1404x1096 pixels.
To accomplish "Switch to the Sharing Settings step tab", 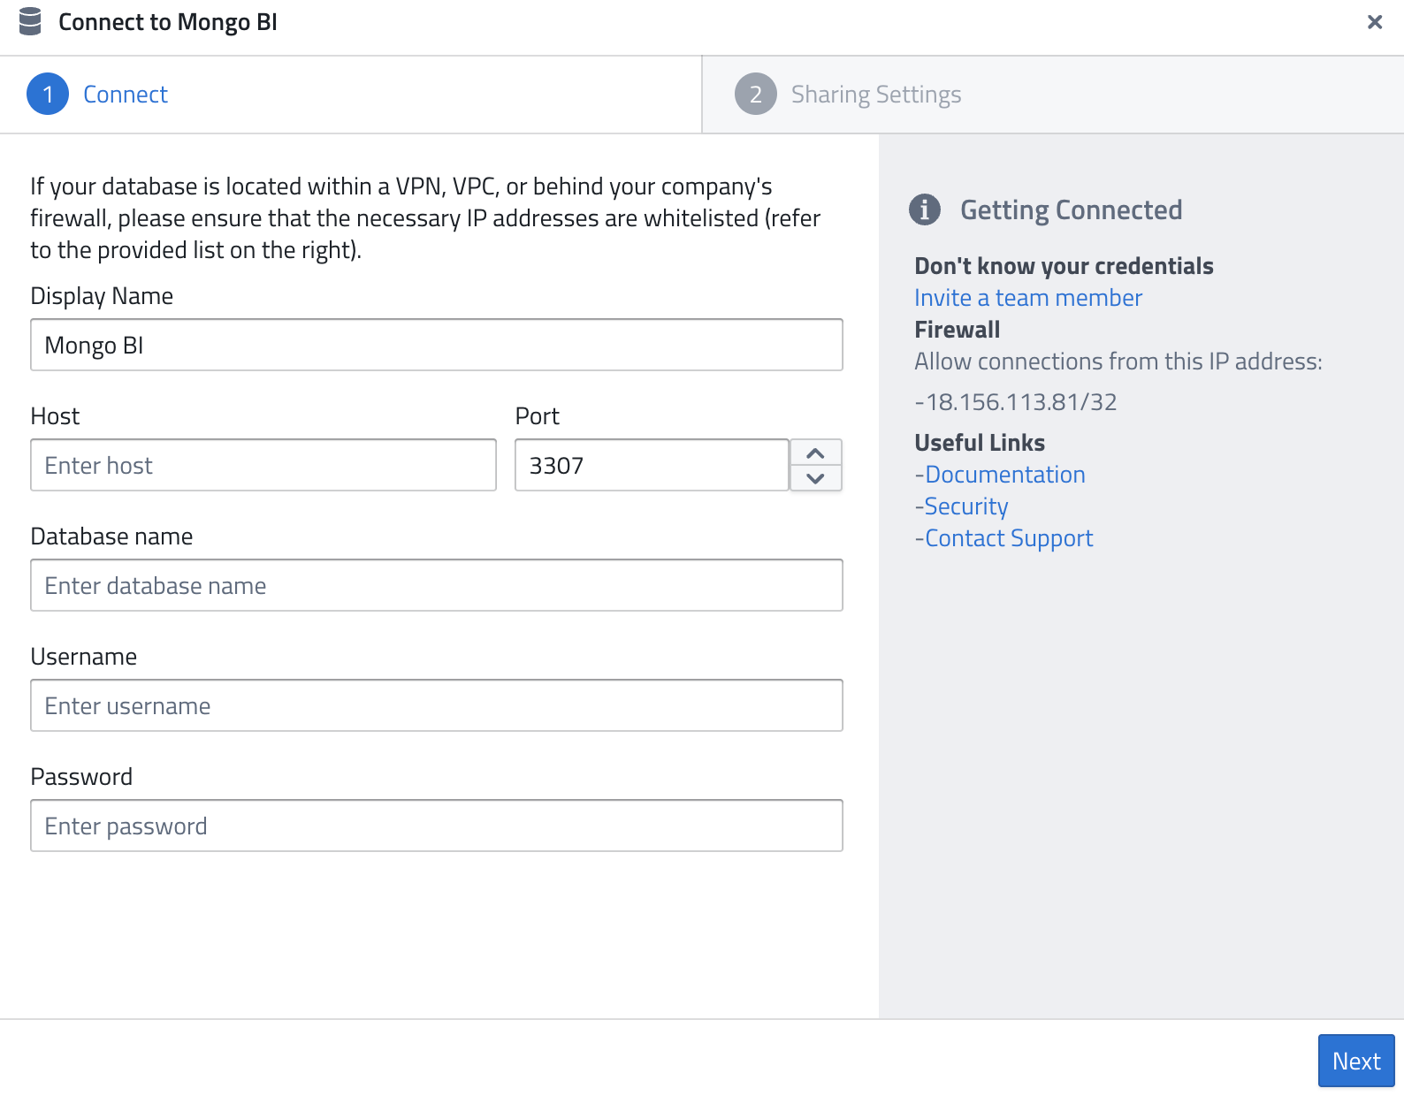I will (875, 95).
